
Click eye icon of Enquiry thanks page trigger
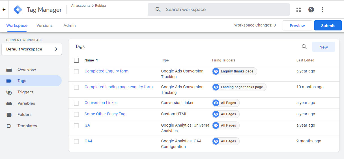click(216, 71)
